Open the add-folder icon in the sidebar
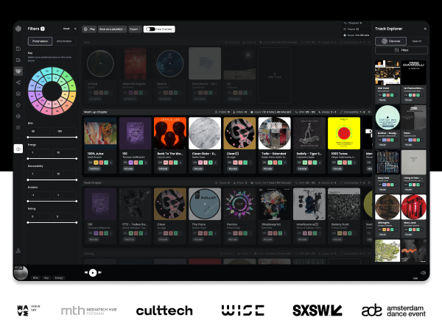 coord(18,49)
